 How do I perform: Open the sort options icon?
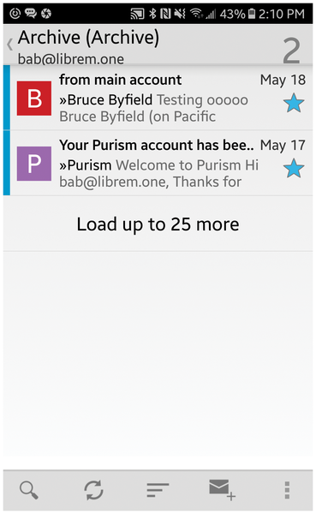click(158, 490)
